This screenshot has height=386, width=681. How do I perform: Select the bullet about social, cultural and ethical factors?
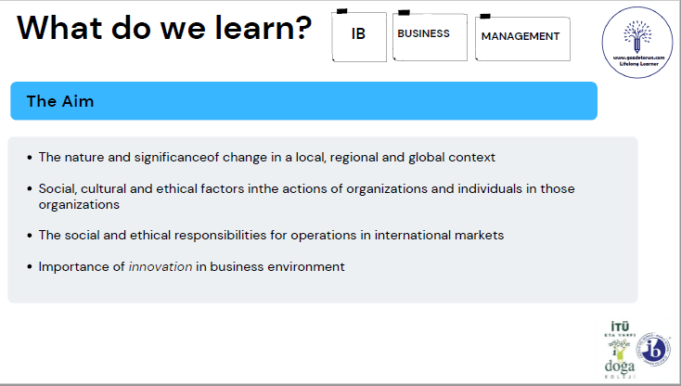(306, 196)
